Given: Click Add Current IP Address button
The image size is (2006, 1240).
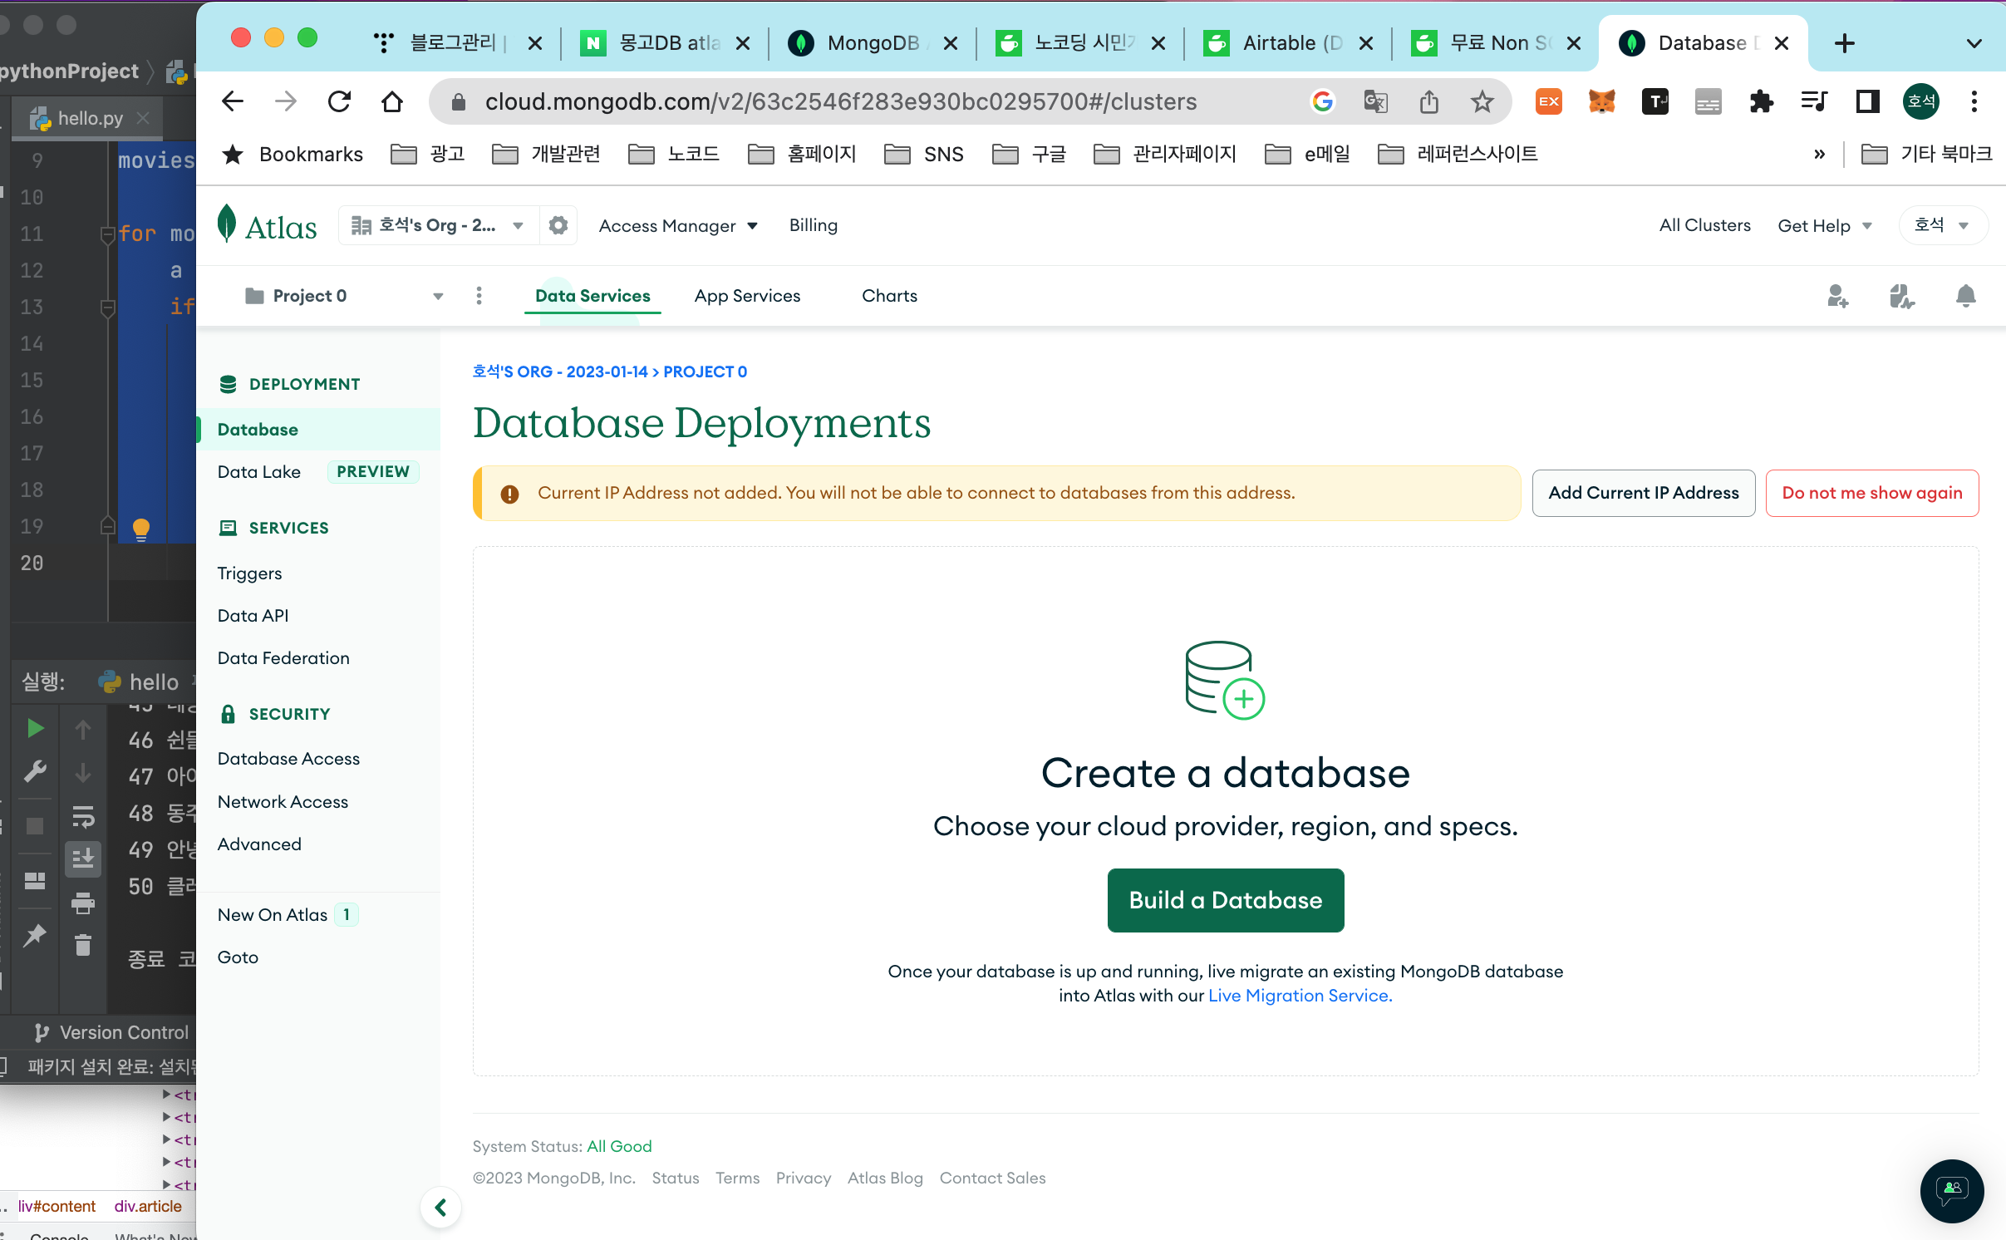Looking at the screenshot, I should click(1644, 493).
